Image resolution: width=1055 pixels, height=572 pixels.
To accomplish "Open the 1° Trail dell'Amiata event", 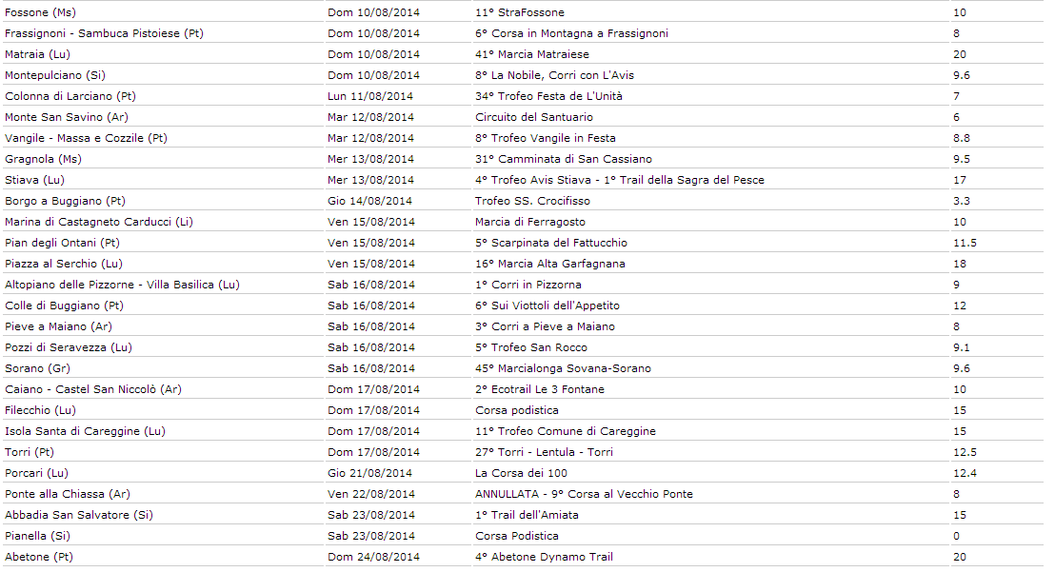I will point(527,515).
